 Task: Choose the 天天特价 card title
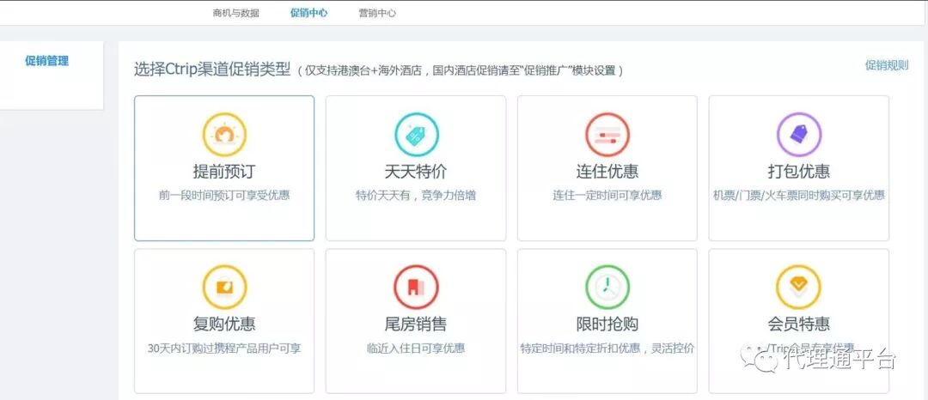coord(416,172)
